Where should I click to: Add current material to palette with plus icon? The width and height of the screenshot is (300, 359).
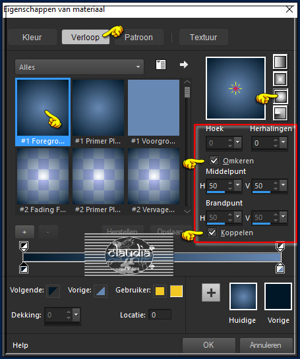[211, 292]
